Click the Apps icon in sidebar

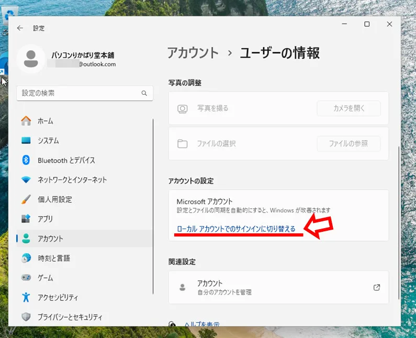tap(26, 219)
